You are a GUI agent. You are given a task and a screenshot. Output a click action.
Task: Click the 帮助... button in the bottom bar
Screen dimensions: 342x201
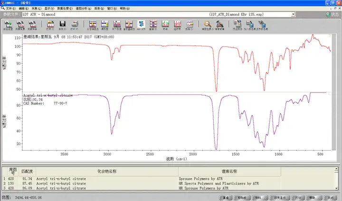pos(314,198)
